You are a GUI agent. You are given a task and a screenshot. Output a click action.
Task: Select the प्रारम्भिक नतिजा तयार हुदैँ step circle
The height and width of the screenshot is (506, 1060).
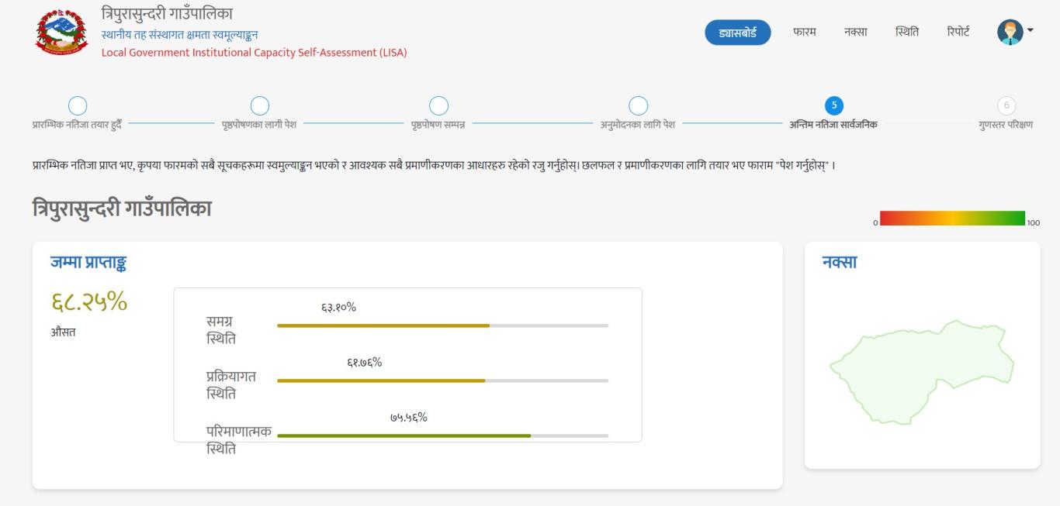pos(78,105)
